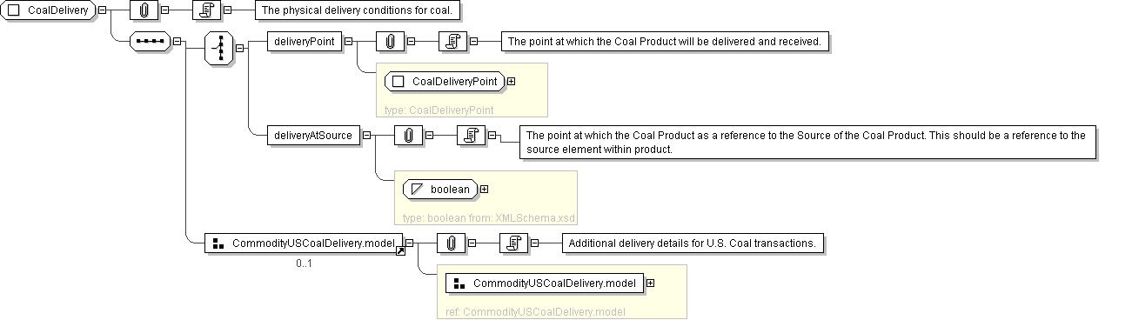Image resolution: width=1132 pixels, height=320 pixels.
Task: Select the CoalDelivery complex type node
Action: pyautogui.click(x=49, y=10)
